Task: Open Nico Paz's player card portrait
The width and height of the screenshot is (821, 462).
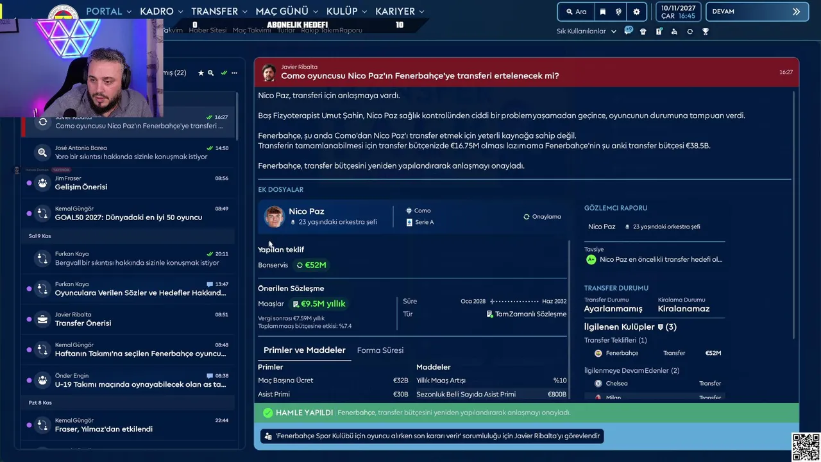Action: [275, 217]
